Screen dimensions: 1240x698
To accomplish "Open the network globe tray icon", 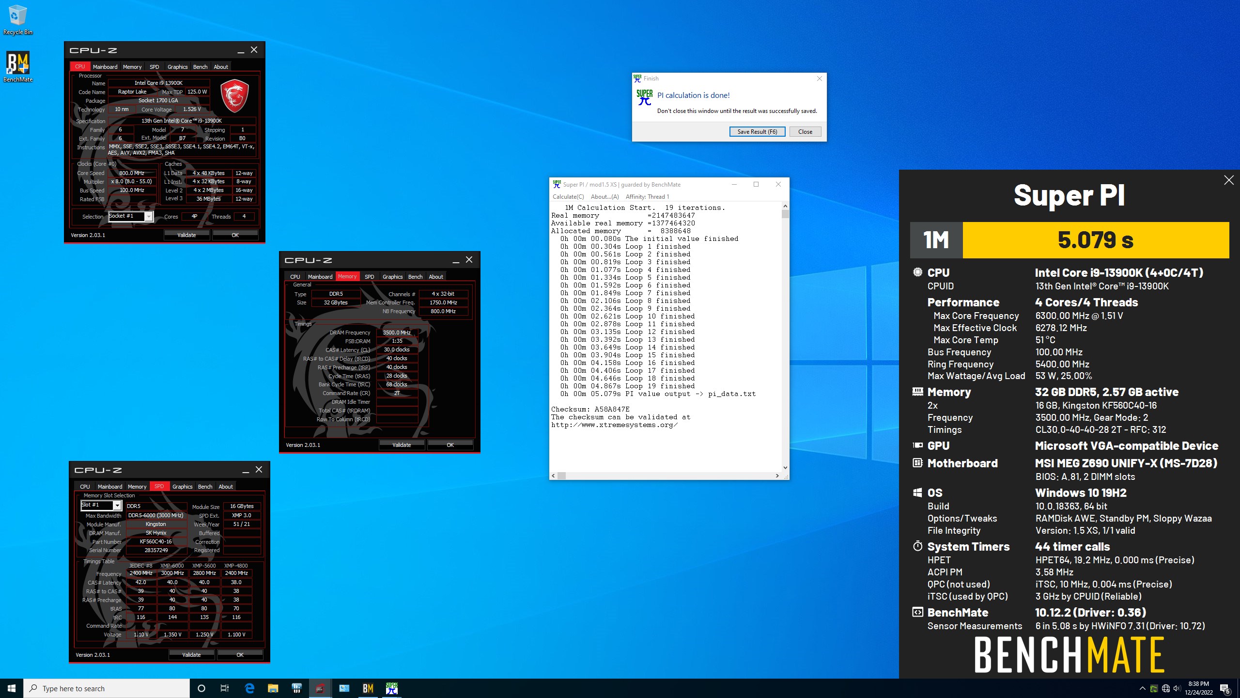I will click(x=1166, y=688).
